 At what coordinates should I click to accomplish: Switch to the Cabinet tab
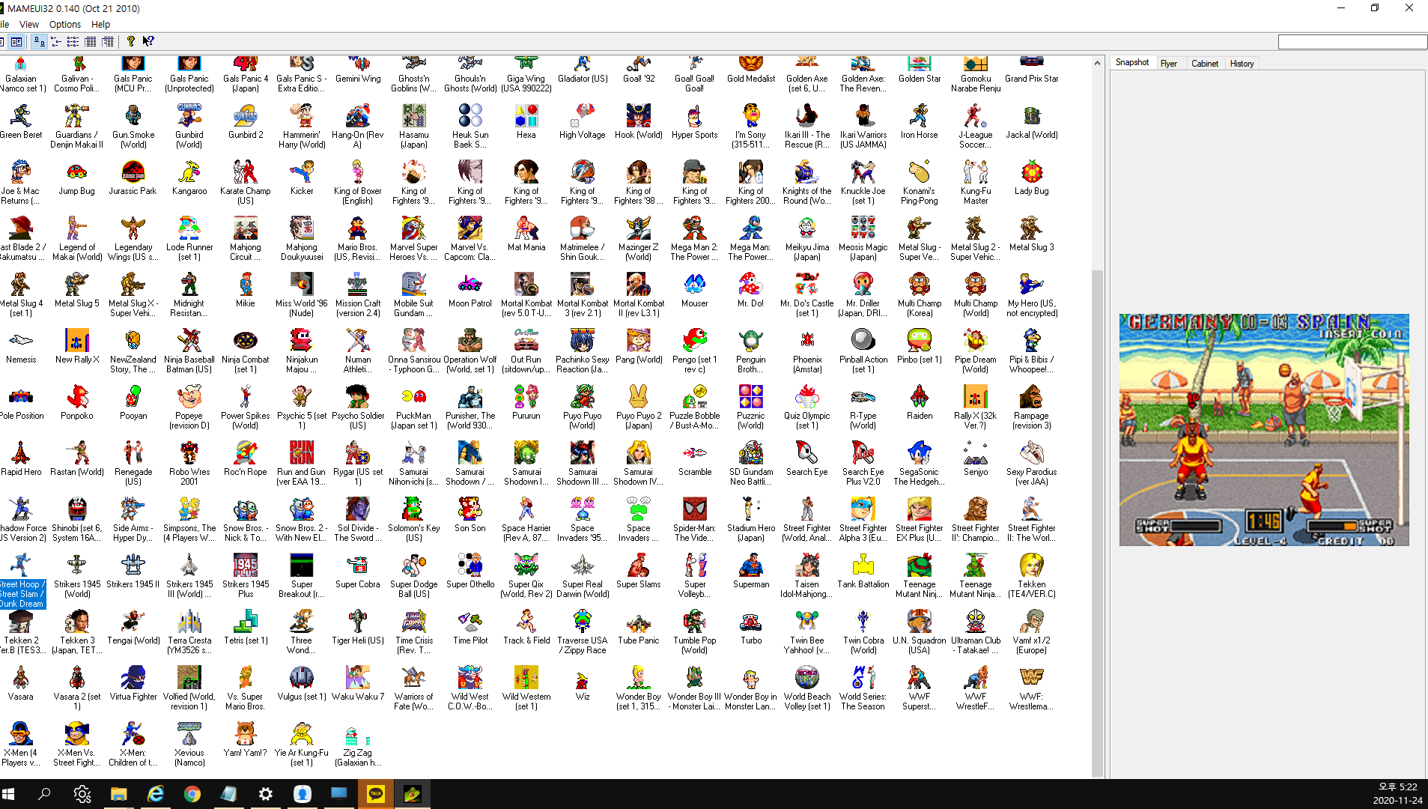pyautogui.click(x=1204, y=64)
